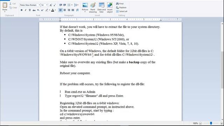Click the left indent marker on the ruler
The height and width of the screenshot is (126, 224).
tap(60, 20)
